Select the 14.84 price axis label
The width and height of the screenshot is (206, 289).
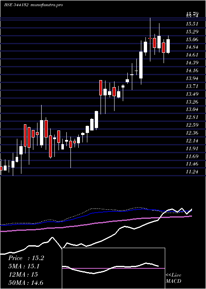(192, 47)
